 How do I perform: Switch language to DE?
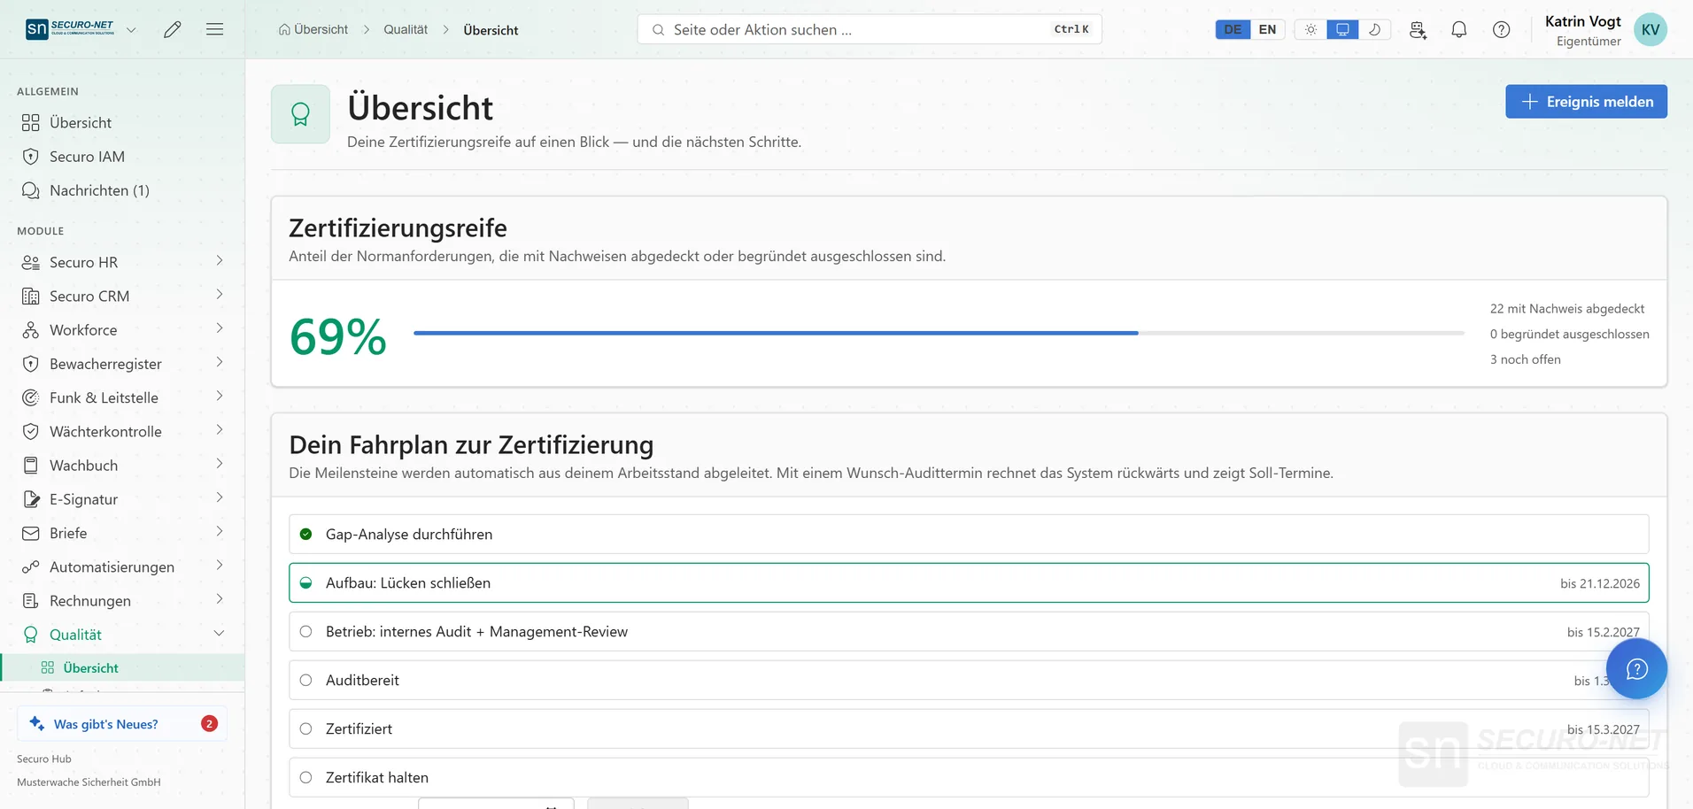[x=1233, y=29]
